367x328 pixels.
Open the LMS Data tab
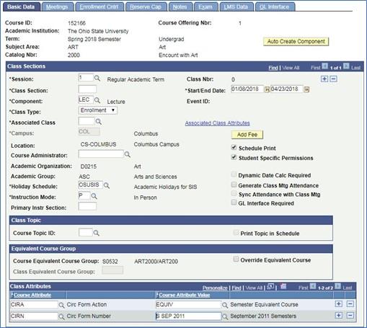click(x=236, y=7)
